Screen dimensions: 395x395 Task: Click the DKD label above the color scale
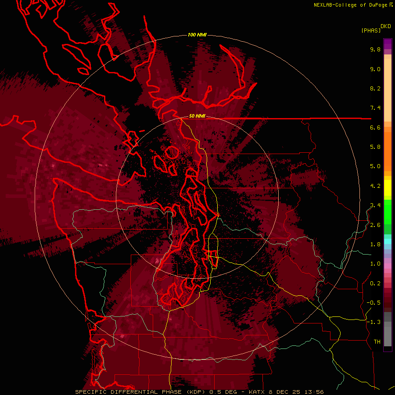[x=386, y=26]
